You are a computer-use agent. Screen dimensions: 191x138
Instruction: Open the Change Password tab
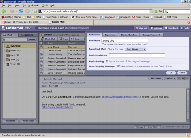coord(151,35)
